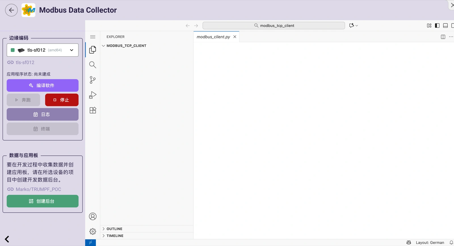
Task: Click the Modbus Data Collector app logo
Action: [x=28, y=10]
